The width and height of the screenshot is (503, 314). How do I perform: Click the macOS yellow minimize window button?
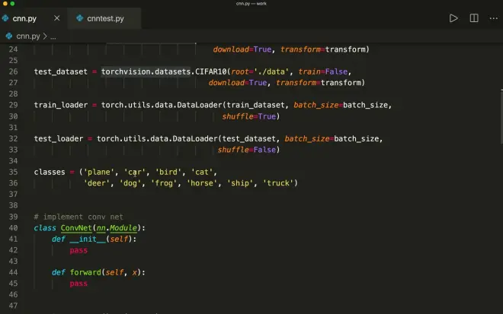[x=5, y=4]
